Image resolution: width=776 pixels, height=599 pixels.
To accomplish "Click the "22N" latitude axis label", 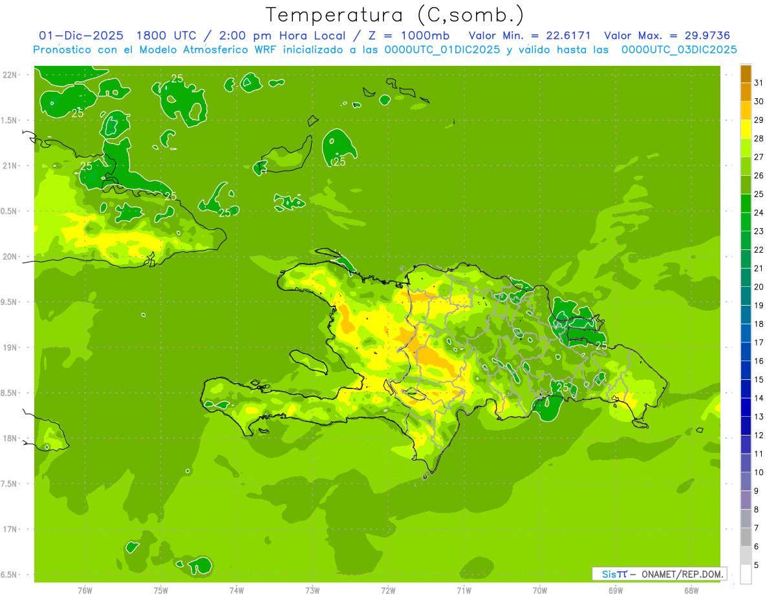I will pos(10,75).
